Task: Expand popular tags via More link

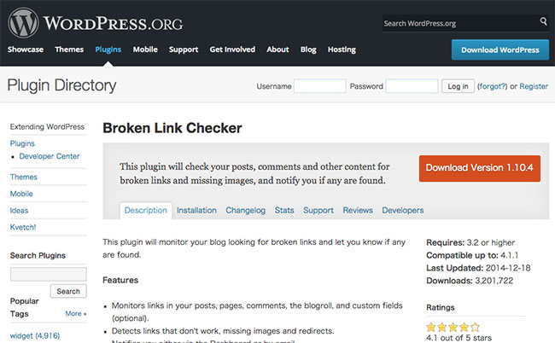Action: 75,314
